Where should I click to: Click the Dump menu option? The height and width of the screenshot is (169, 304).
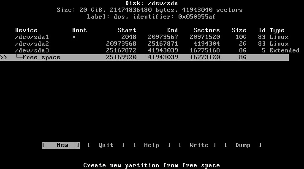[x=243, y=145]
